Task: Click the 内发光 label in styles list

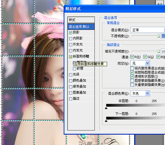Action: point(78,50)
